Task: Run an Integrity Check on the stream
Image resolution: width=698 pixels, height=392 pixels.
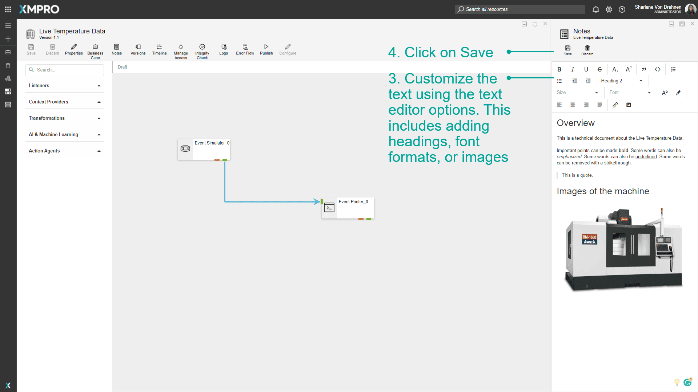Action: pyautogui.click(x=202, y=50)
